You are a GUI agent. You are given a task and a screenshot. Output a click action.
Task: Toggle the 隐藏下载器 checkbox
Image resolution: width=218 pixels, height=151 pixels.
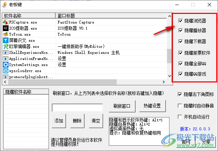click(x=180, y=41)
